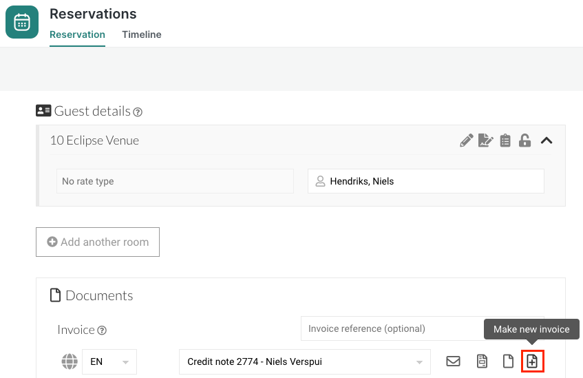
Task: Click the Guest details help icon
Action: [x=138, y=112]
